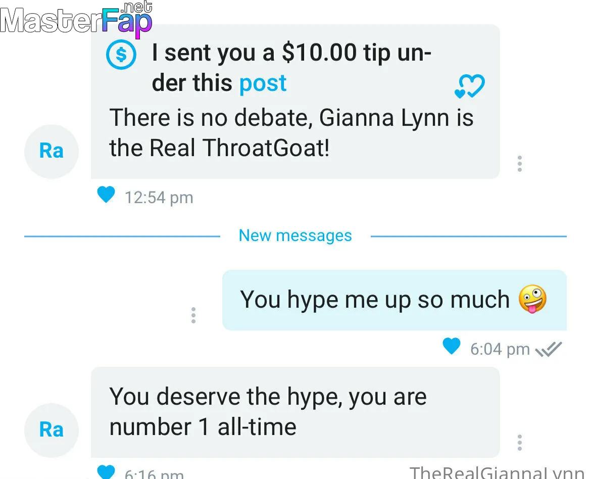Click the double-heart reaction icon on tip message

coord(470,86)
